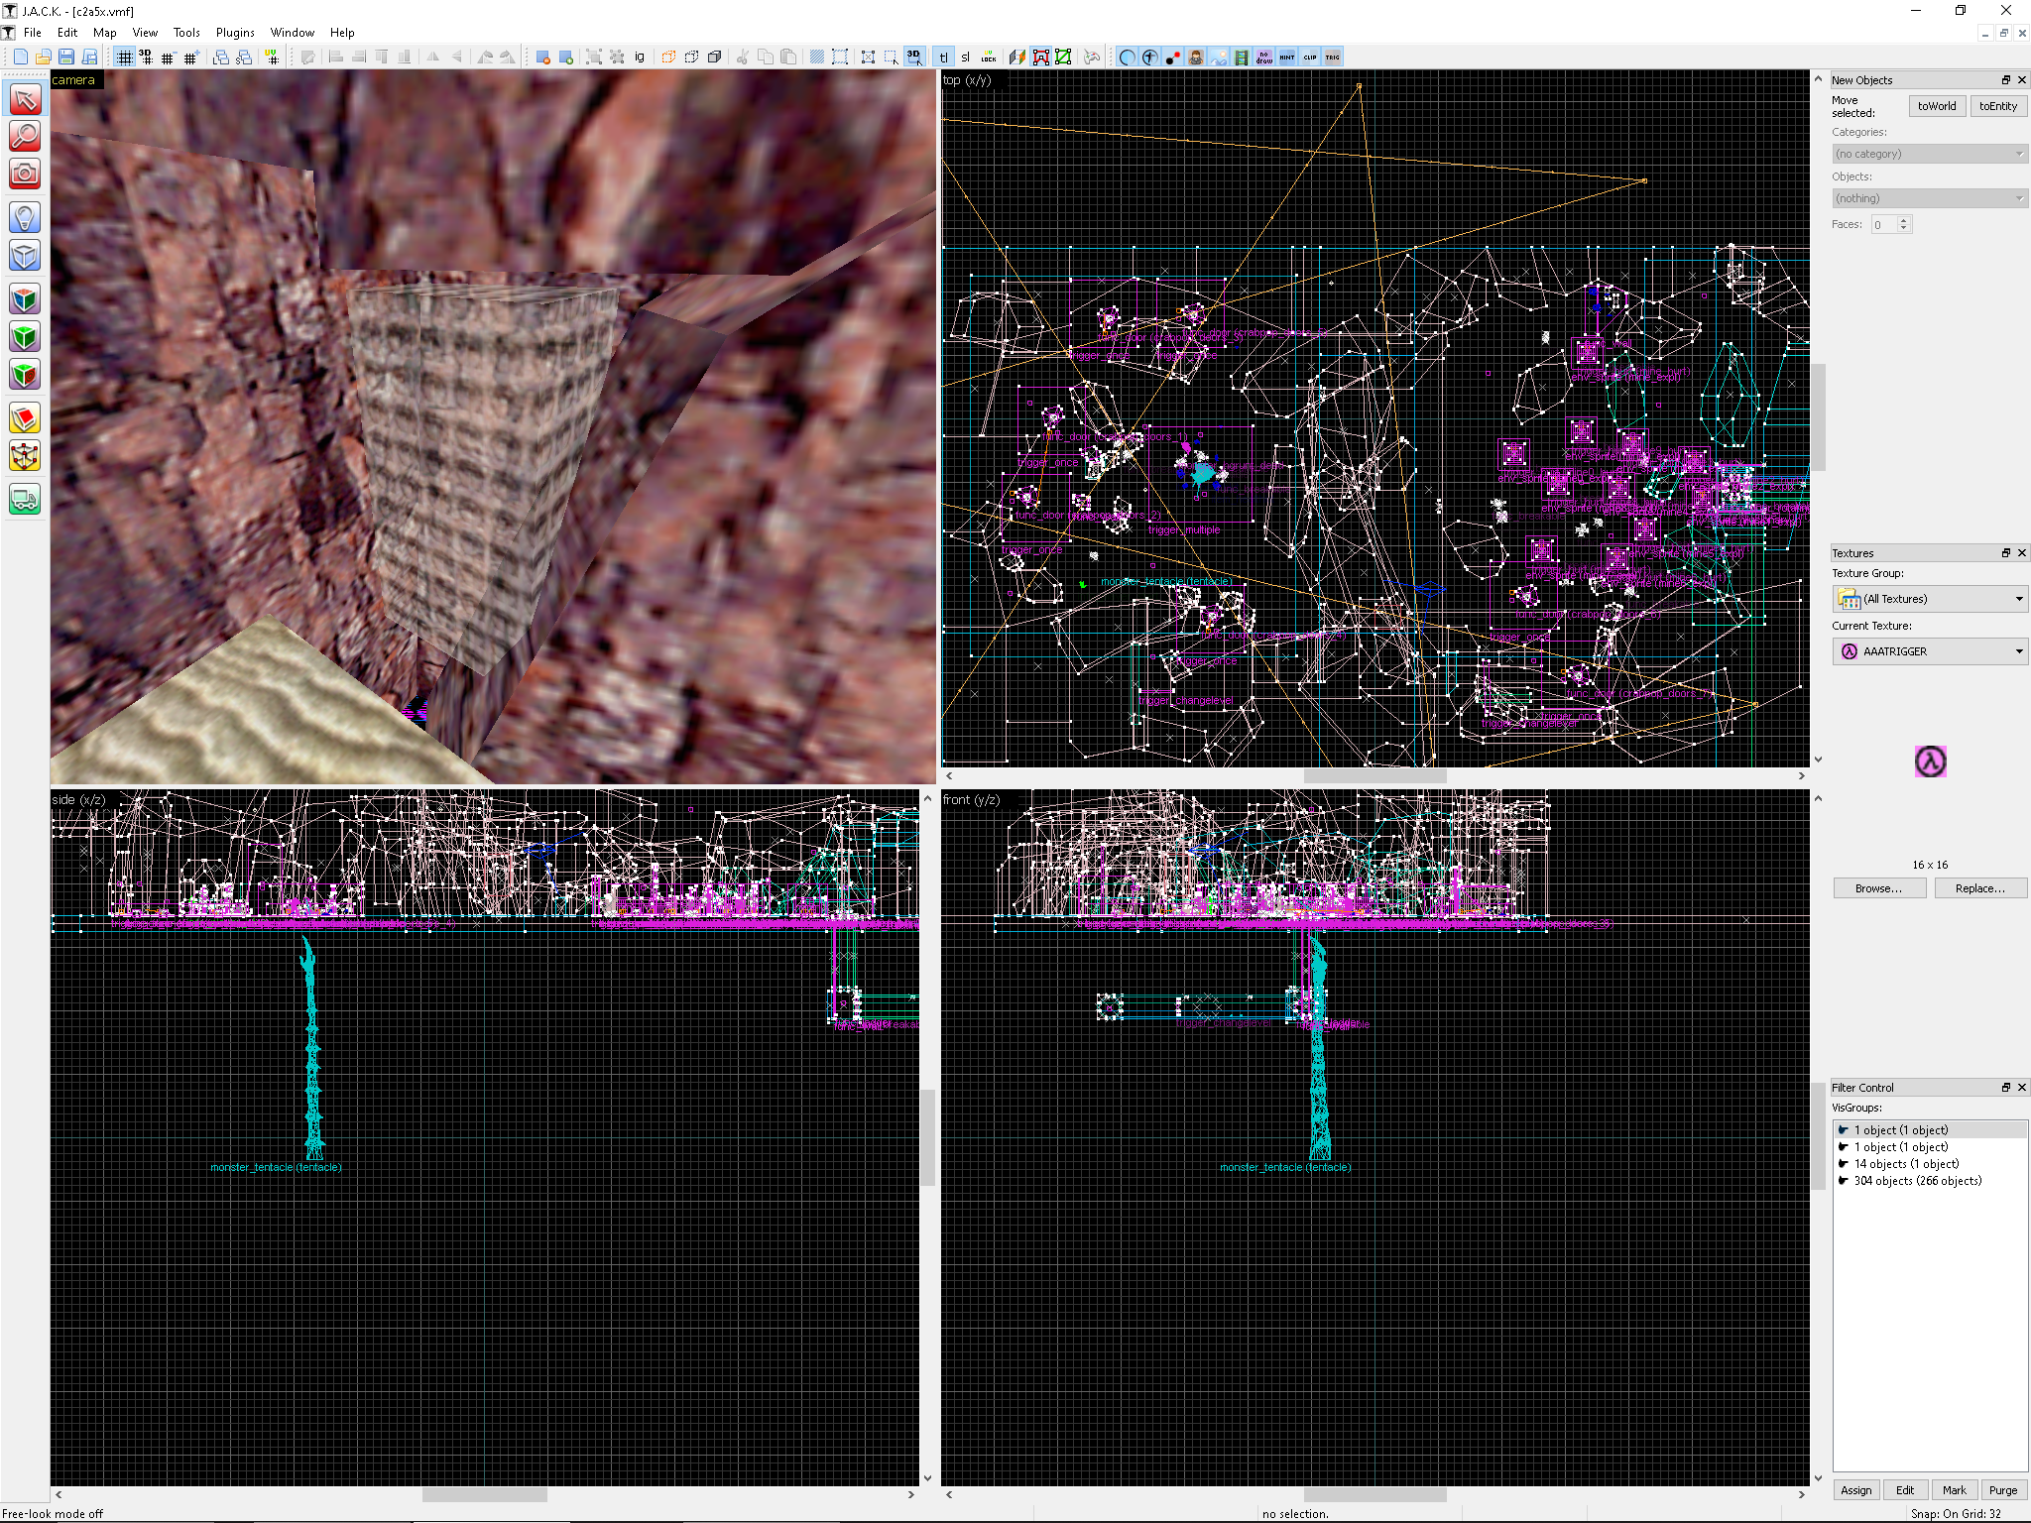Screen dimensions: 2031x1523
Task: Click the side view horizontal scrollbar thumb
Action: click(484, 1494)
